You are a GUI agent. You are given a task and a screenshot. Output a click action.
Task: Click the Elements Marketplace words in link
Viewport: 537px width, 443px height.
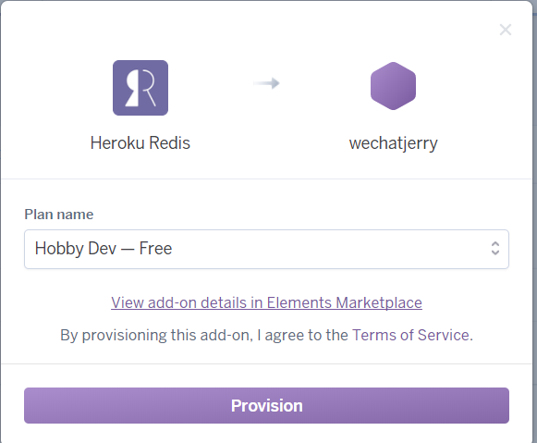[x=345, y=302]
